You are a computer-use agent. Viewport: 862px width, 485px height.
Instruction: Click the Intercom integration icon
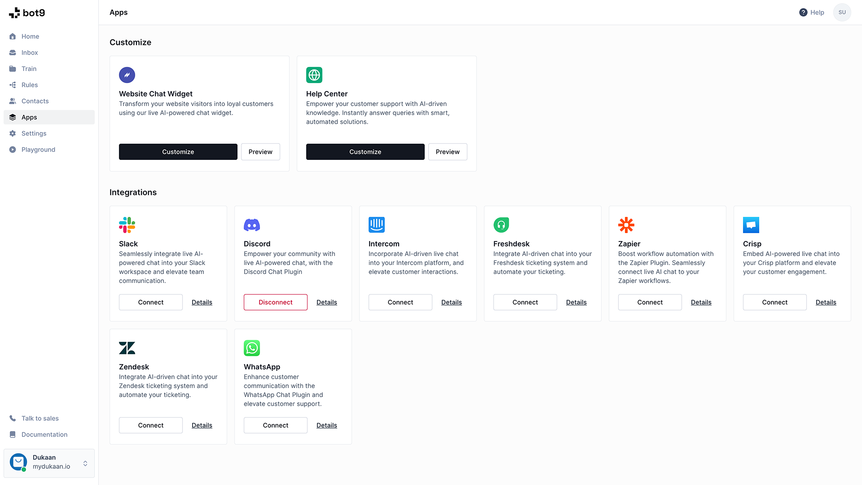click(x=377, y=225)
